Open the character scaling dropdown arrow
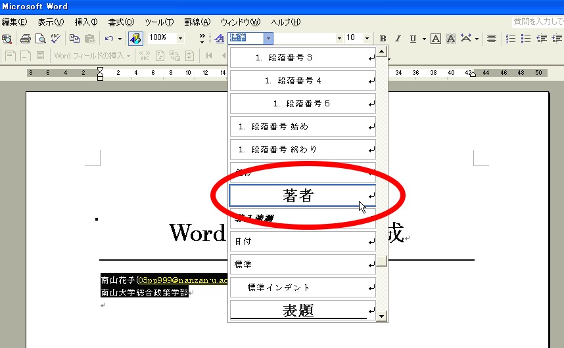 coord(477,39)
